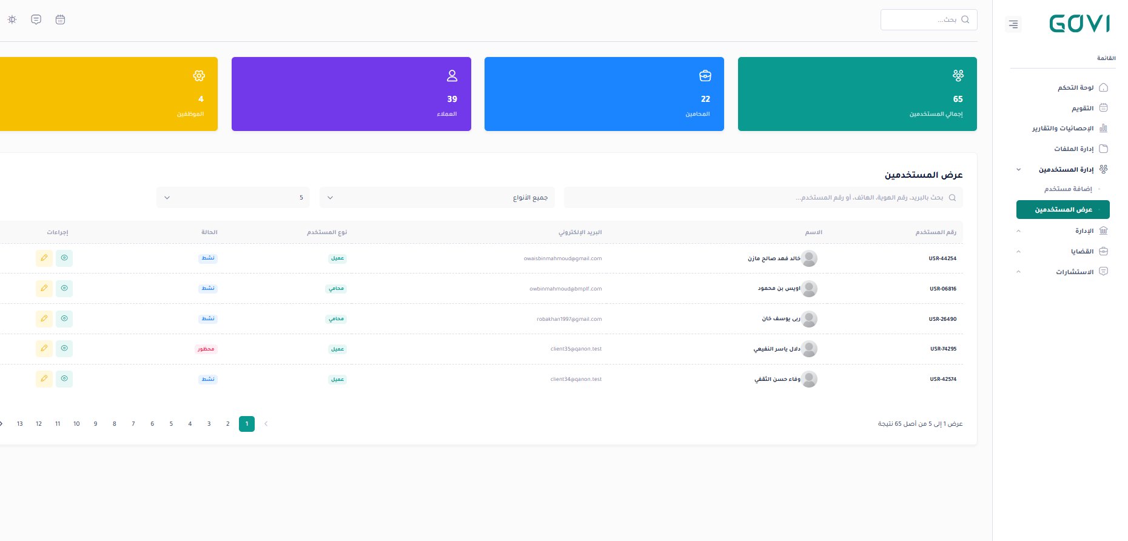Viewport: 1128px width, 541px height.
Task: Click the GOVI logo
Action: 1079,24
